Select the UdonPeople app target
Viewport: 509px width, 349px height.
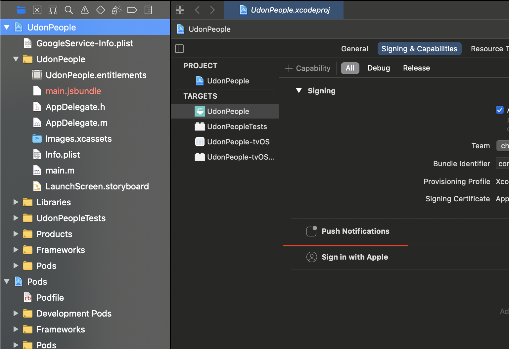tap(225, 111)
